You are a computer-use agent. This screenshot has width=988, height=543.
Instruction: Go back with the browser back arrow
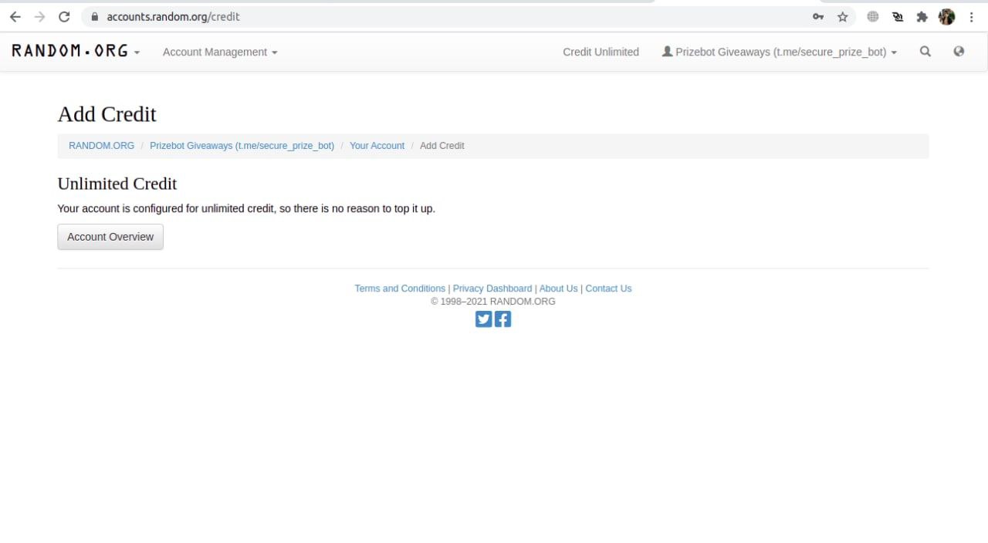(15, 16)
